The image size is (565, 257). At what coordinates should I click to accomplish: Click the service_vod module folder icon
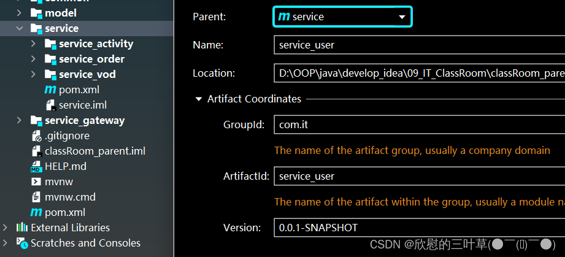pyautogui.click(x=50, y=75)
